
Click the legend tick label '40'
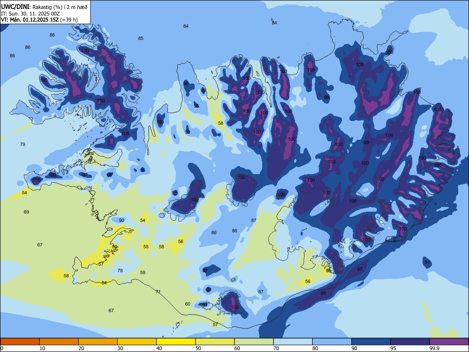tap(159, 348)
